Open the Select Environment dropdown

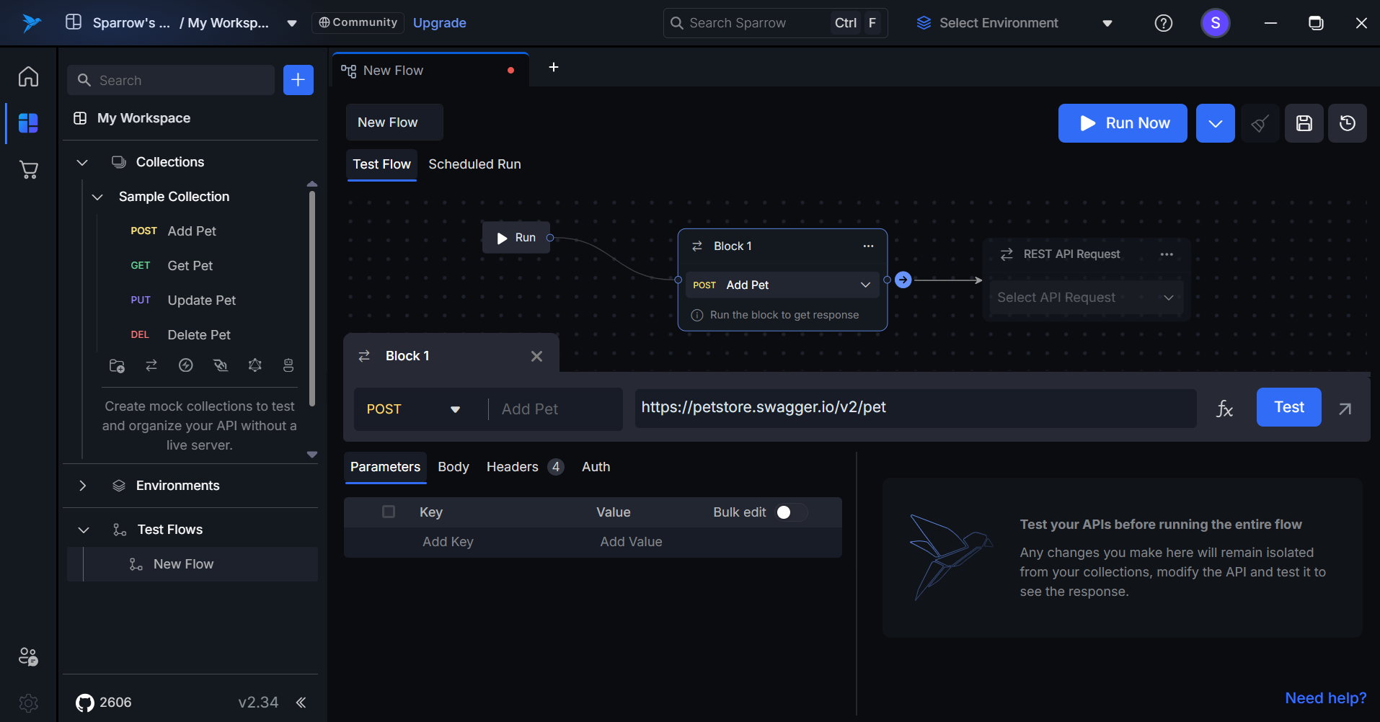1014,23
